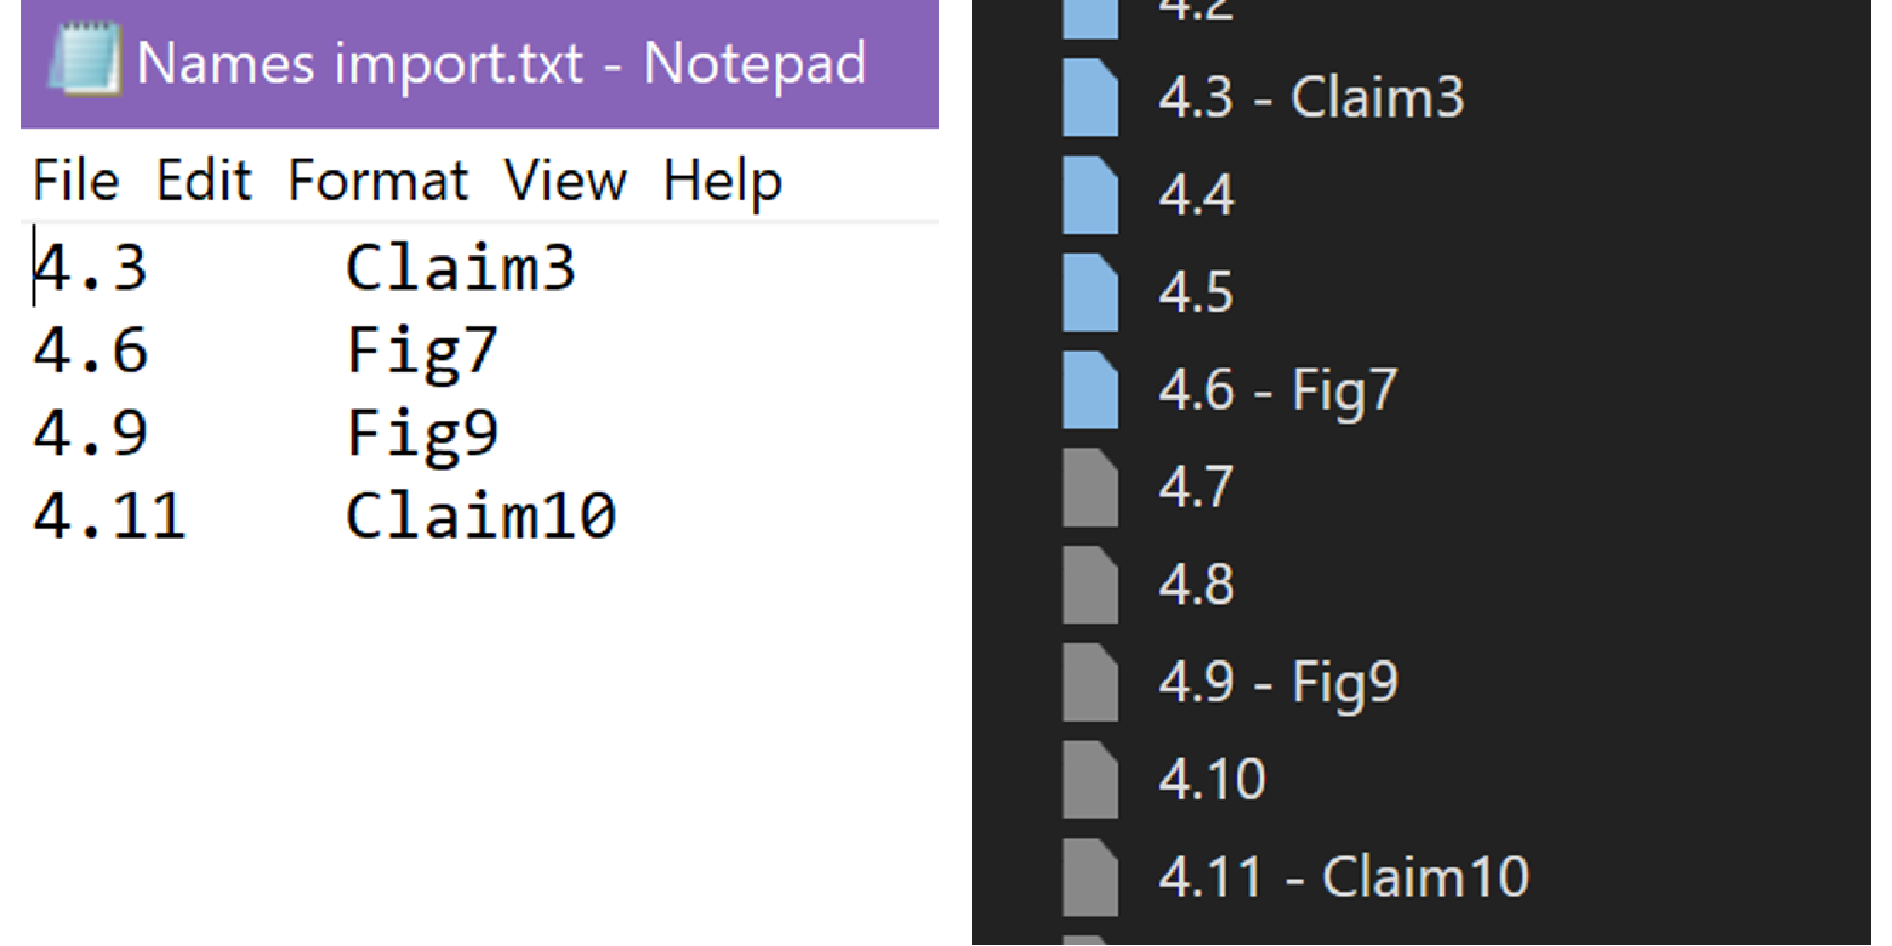Select the page named 4.11 - Claim10
The width and height of the screenshot is (1892, 946).
point(1343,877)
